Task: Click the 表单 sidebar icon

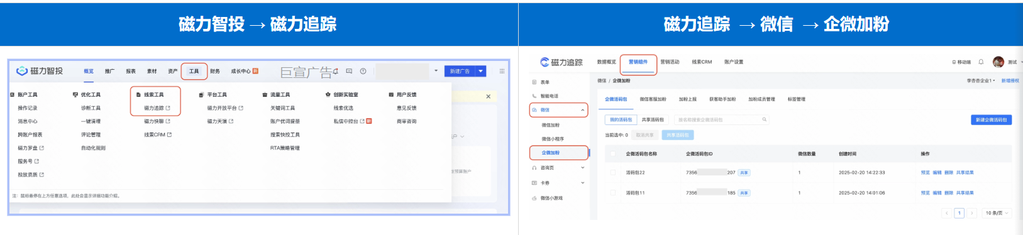Action: [x=534, y=82]
